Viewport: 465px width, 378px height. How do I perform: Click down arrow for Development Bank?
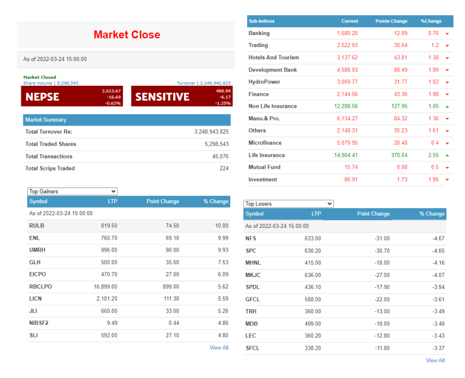pos(447,70)
